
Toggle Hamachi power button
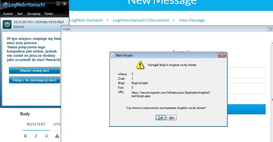[7, 25]
